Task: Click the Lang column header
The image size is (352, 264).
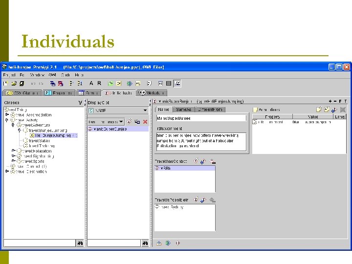Action: pyautogui.click(x=339, y=116)
